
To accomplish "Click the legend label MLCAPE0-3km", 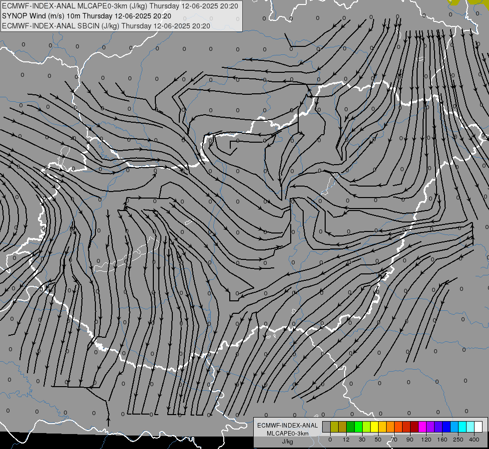I will [288, 434].
